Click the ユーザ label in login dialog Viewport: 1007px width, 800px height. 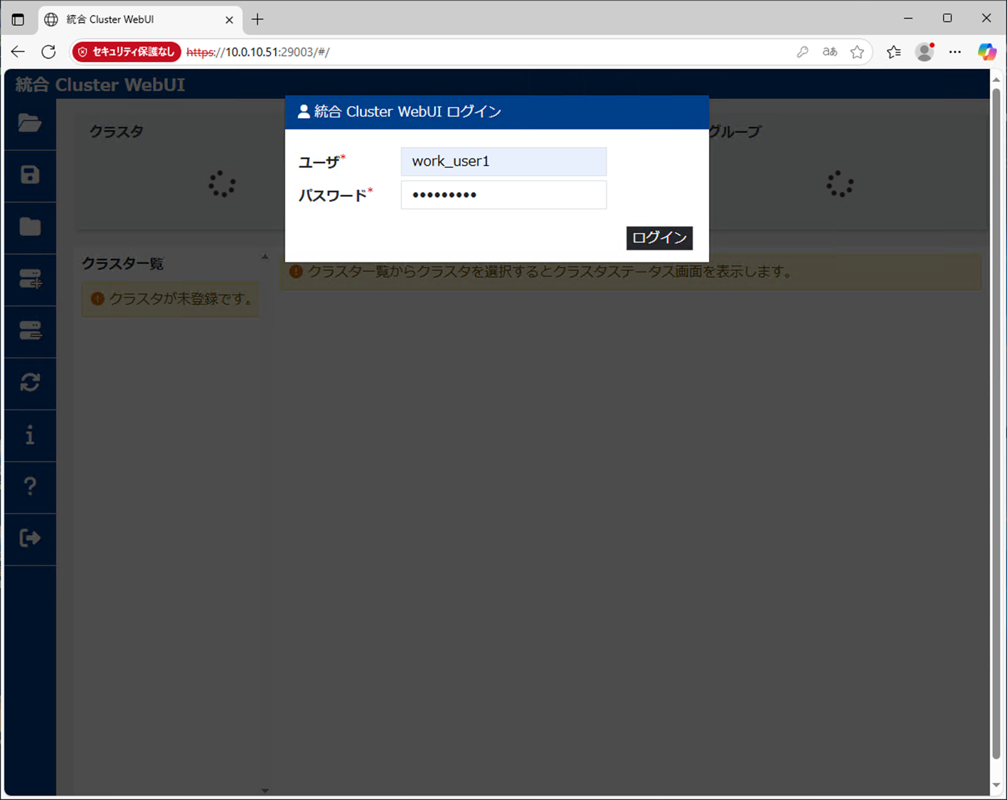[x=319, y=162]
